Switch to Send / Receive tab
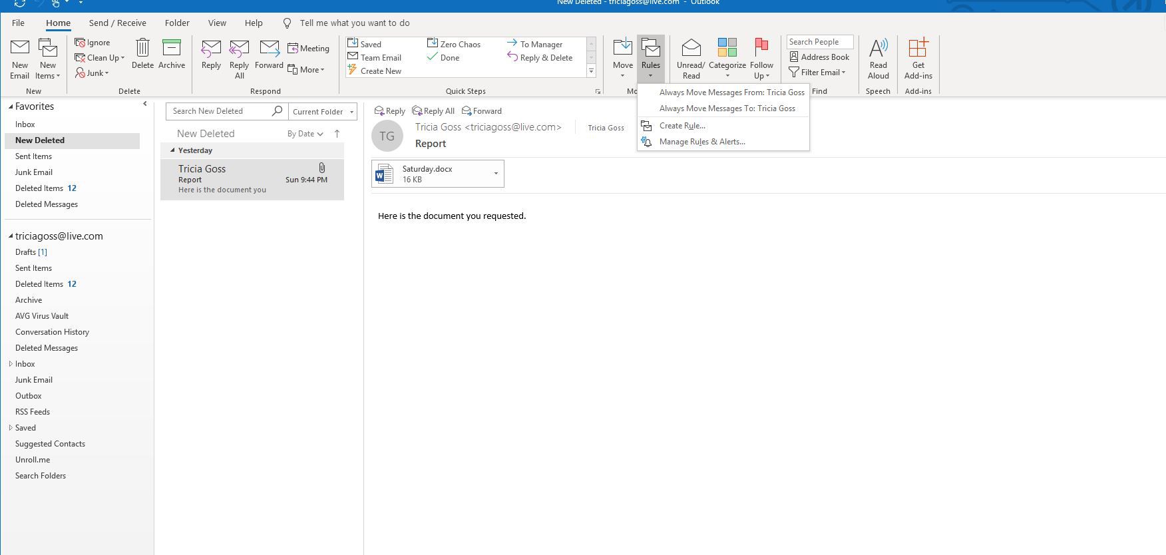 (118, 23)
